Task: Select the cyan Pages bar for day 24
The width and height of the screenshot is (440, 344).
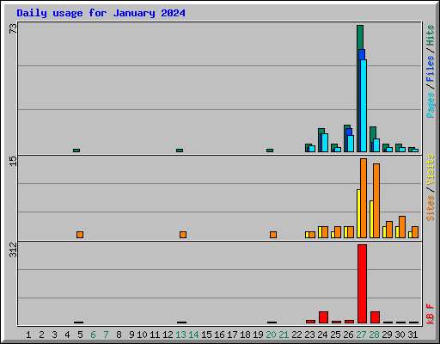Action: click(325, 143)
